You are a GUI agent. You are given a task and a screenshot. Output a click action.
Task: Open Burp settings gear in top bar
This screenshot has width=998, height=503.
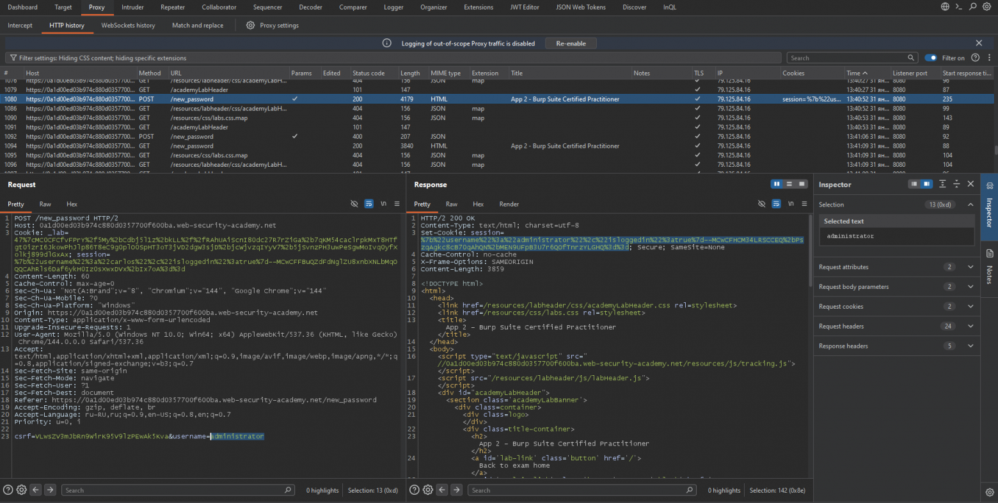986,7
